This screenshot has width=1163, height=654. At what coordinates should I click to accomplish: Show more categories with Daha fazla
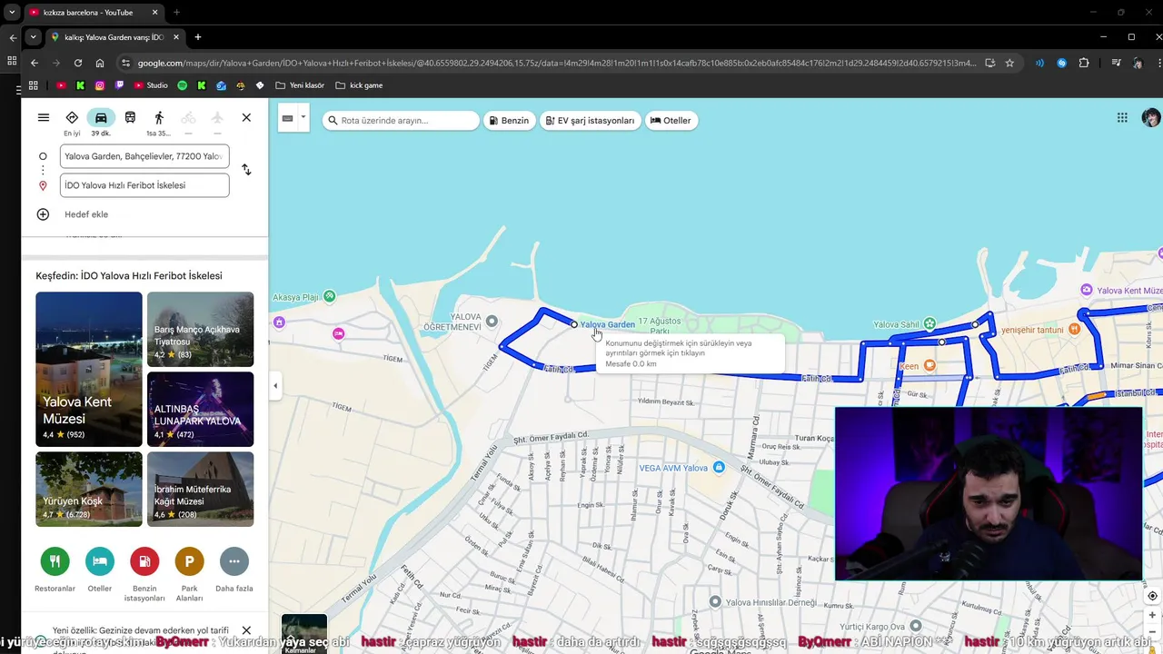(234, 570)
